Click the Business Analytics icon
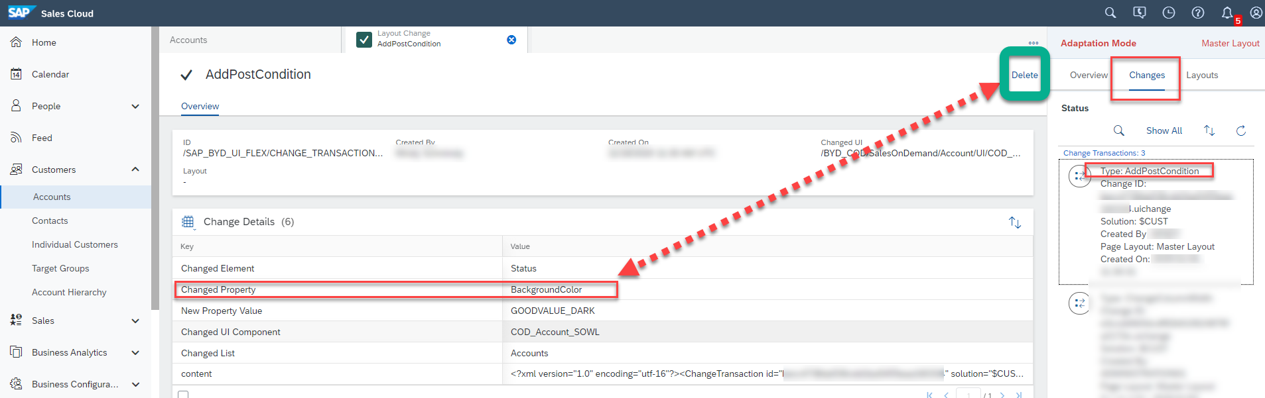 tap(17, 352)
